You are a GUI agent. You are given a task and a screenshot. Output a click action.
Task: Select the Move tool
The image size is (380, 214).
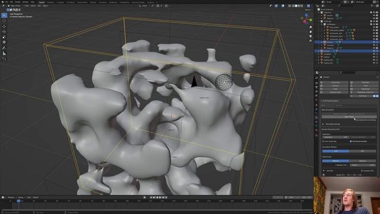4,26
